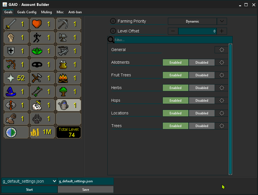Select the Cooking pot skill icon
Image resolution: width=258 pixels, height=195 pixels.
63,65
